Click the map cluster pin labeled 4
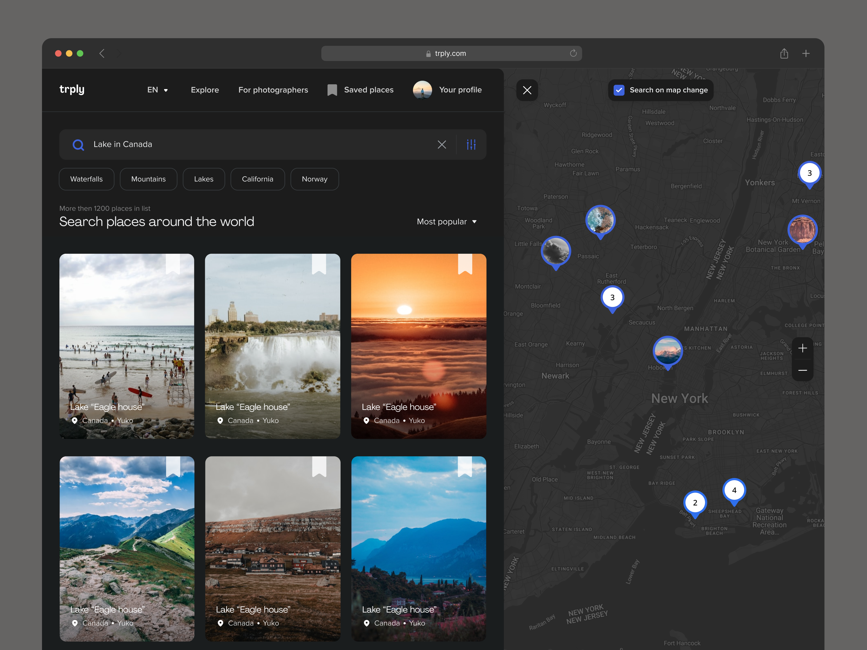 734,490
